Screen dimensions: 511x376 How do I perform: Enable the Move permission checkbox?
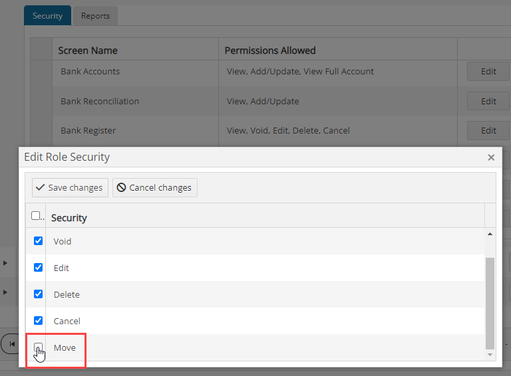pyautogui.click(x=38, y=347)
